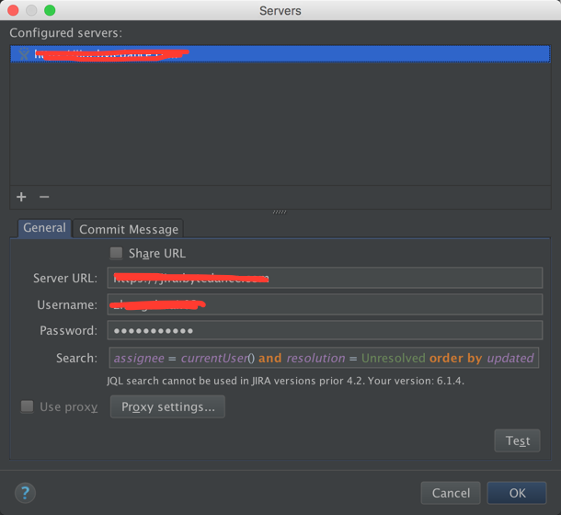Click the Proxy settings button

tap(167, 406)
